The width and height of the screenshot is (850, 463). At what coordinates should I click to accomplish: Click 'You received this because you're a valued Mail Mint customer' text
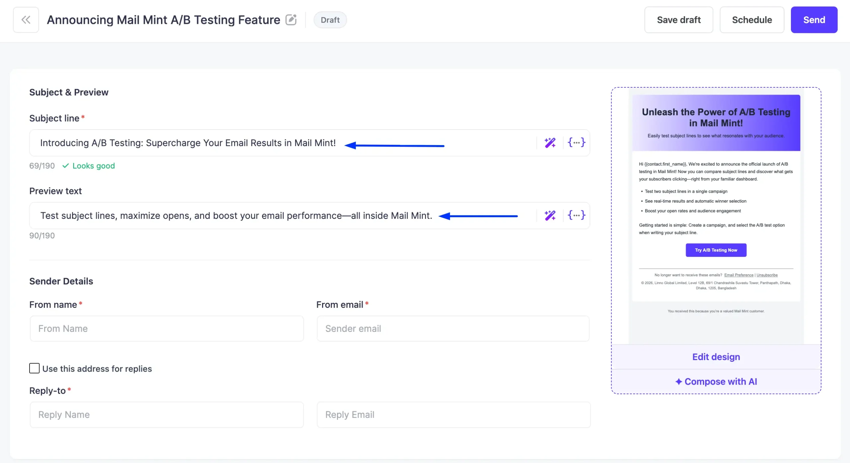click(x=716, y=311)
